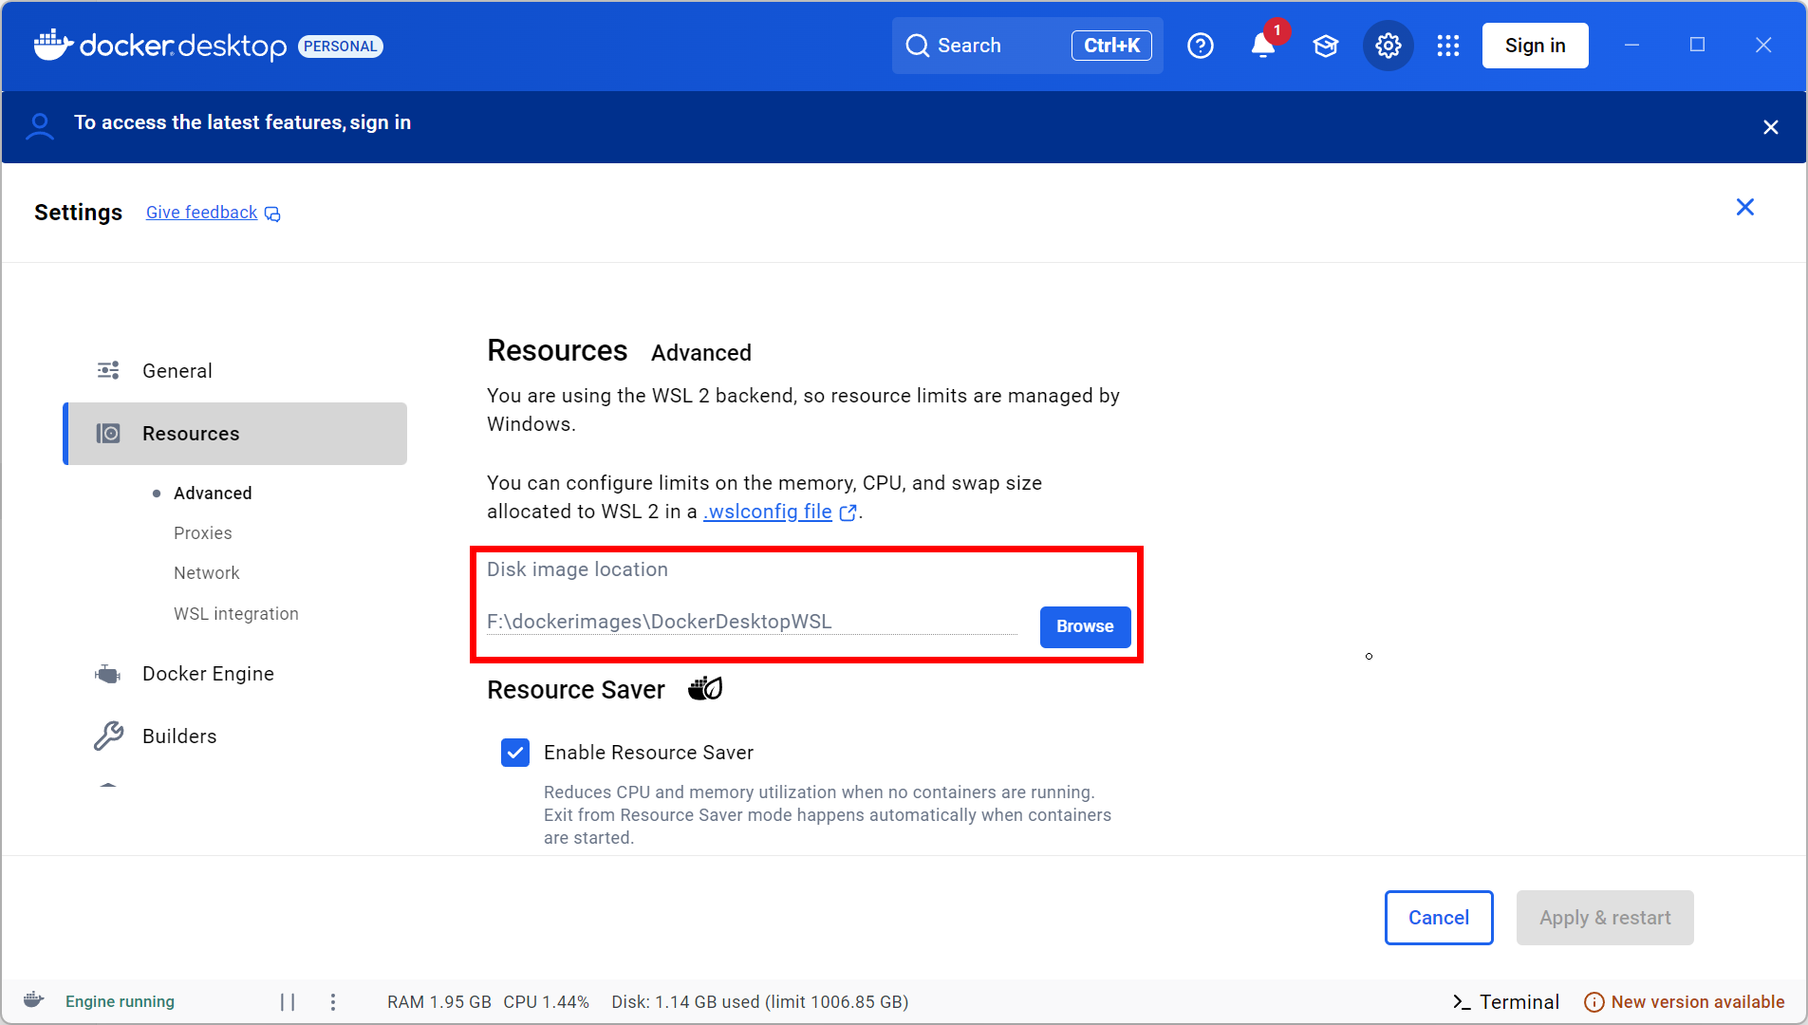This screenshot has width=1808, height=1025.
Task: Pause the Docker engine
Action: tap(288, 1001)
